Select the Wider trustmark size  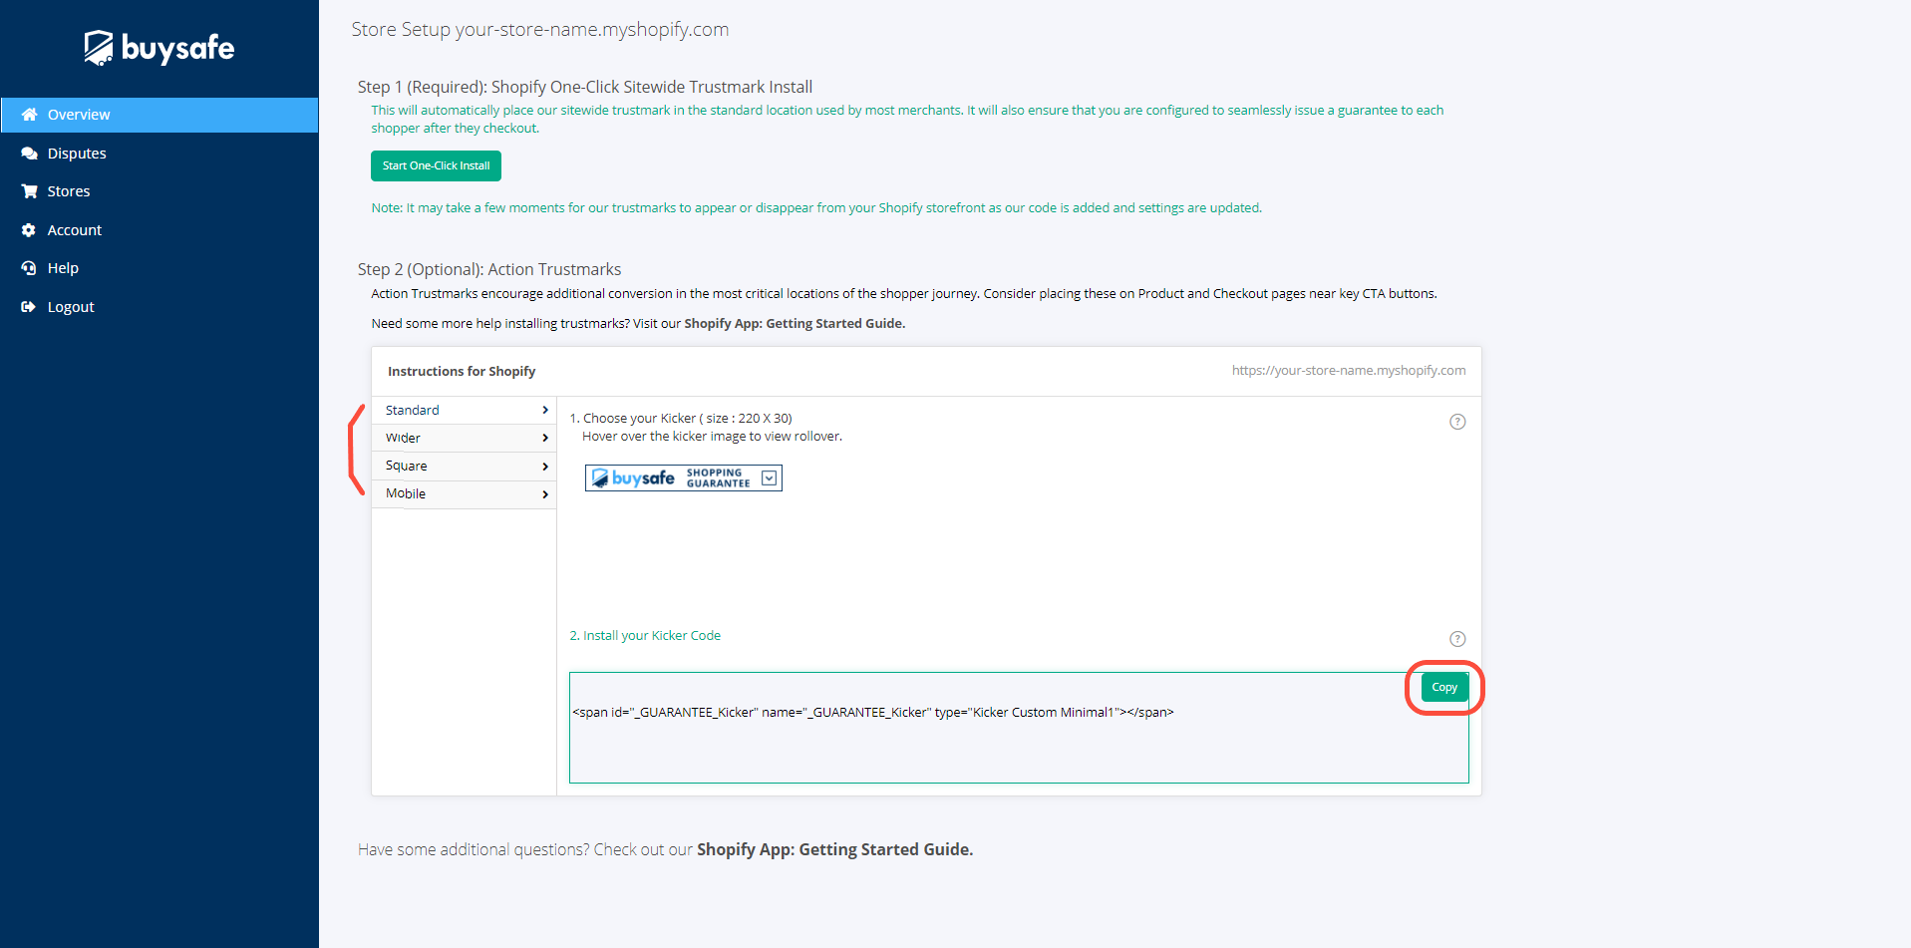click(x=464, y=439)
